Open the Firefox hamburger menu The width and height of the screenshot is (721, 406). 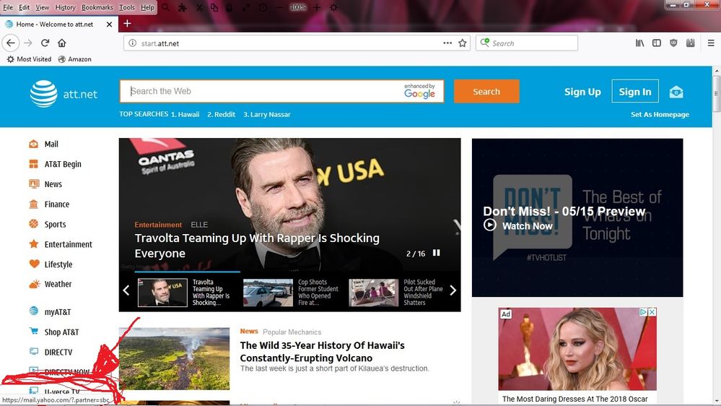(x=711, y=43)
